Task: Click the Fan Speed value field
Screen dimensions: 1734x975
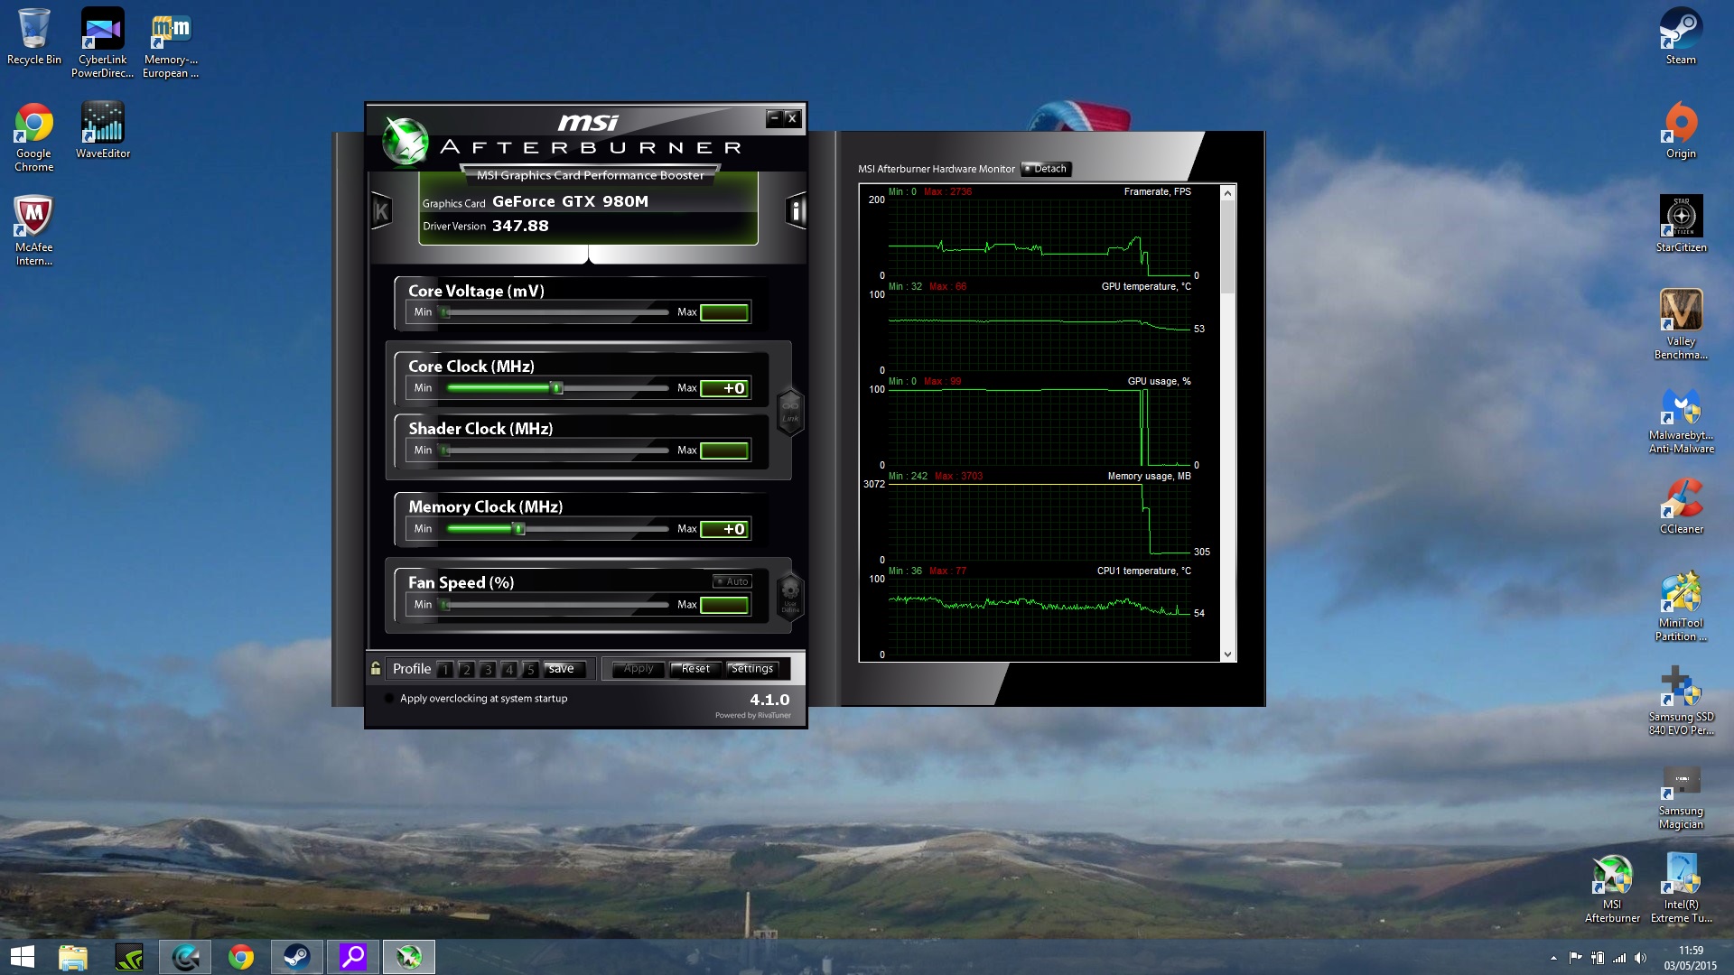Action: click(724, 605)
